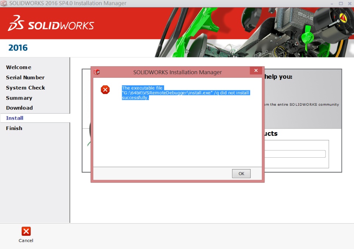Click the red error stop icon
Screen dimensions: 354x249
click(x=105, y=90)
